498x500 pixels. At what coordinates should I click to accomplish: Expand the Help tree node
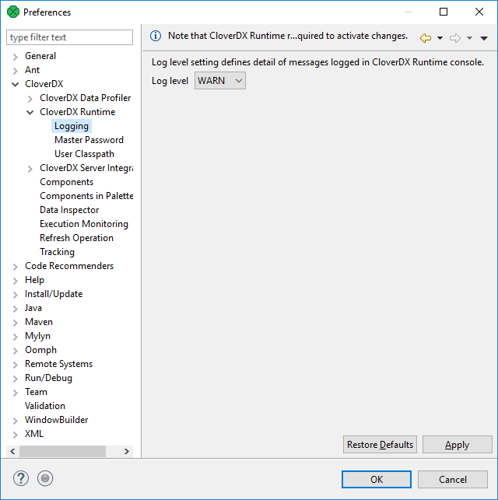(16, 281)
